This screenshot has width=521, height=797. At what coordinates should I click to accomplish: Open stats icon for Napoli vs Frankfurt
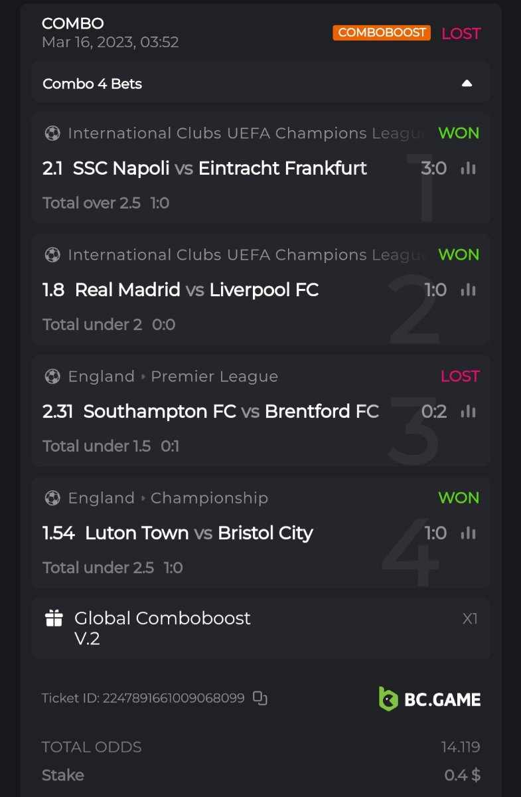point(469,169)
